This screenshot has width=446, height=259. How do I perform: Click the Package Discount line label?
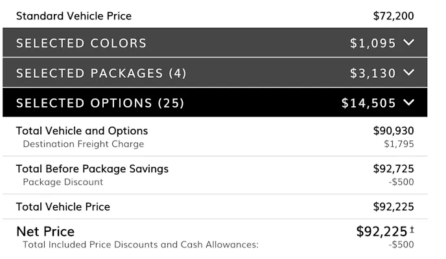tap(63, 182)
